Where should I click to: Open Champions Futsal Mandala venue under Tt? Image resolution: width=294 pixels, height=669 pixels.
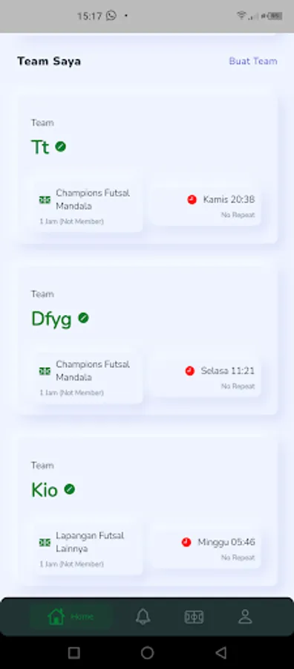88,206
